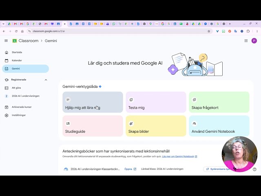Screen dimensions: 261x196
Task: Open the help question mark icon
Action: tap(254, 169)
